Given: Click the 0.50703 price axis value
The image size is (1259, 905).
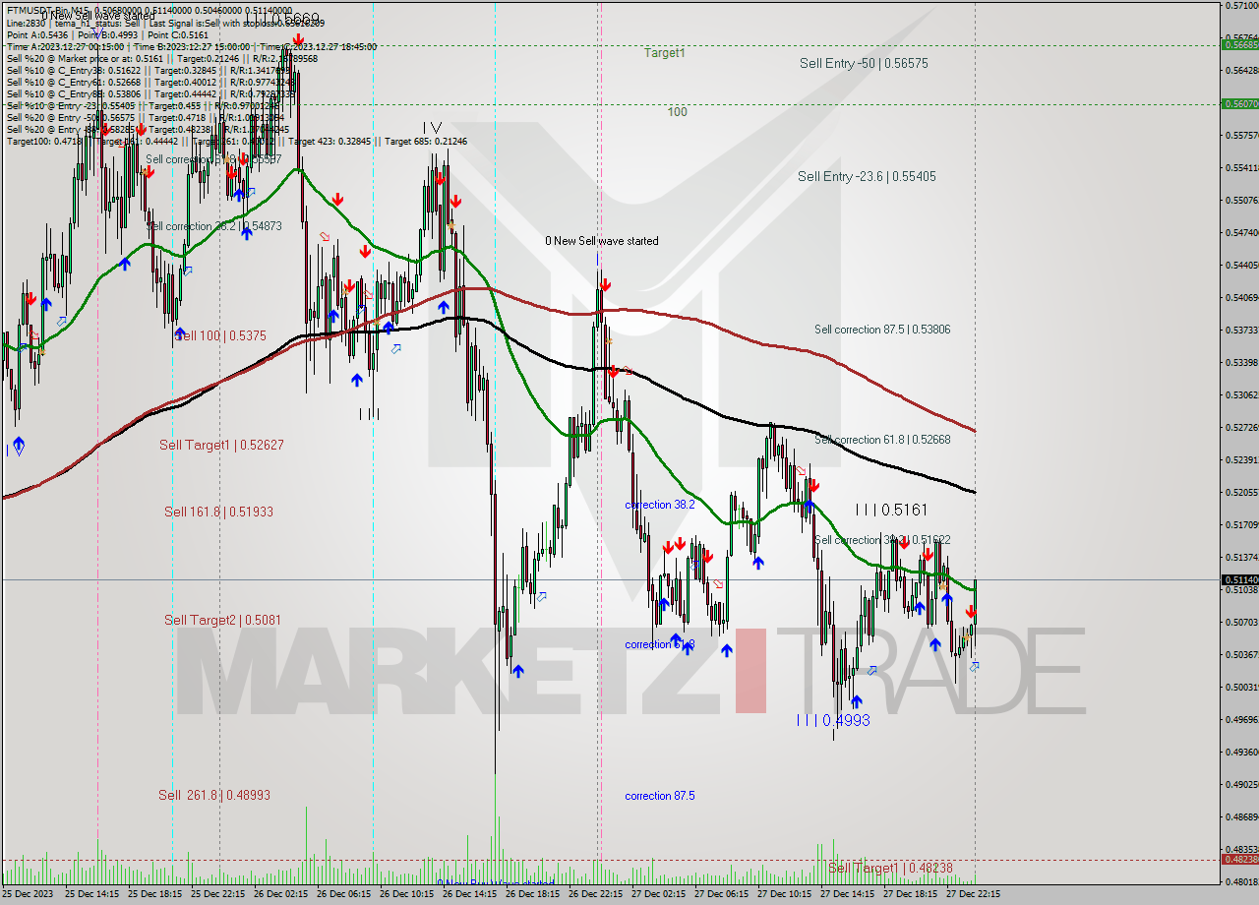Looking at the screenshot, I should pos(1241,622).
